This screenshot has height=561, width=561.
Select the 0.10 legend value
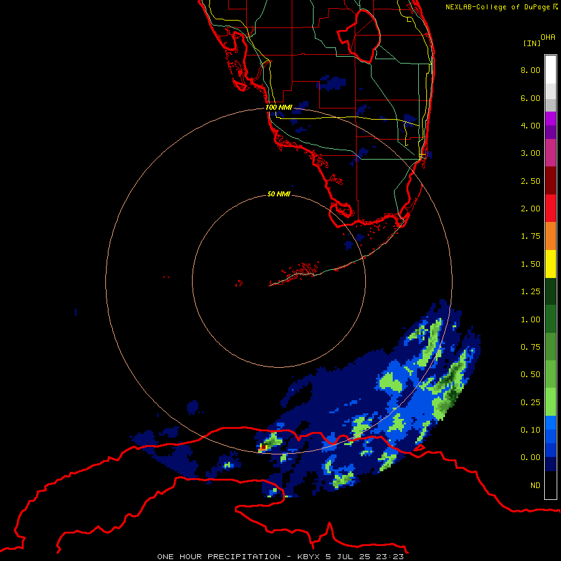coord(530,430)
